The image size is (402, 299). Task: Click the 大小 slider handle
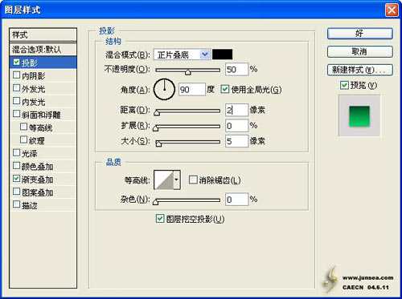[x=158, y=143]
